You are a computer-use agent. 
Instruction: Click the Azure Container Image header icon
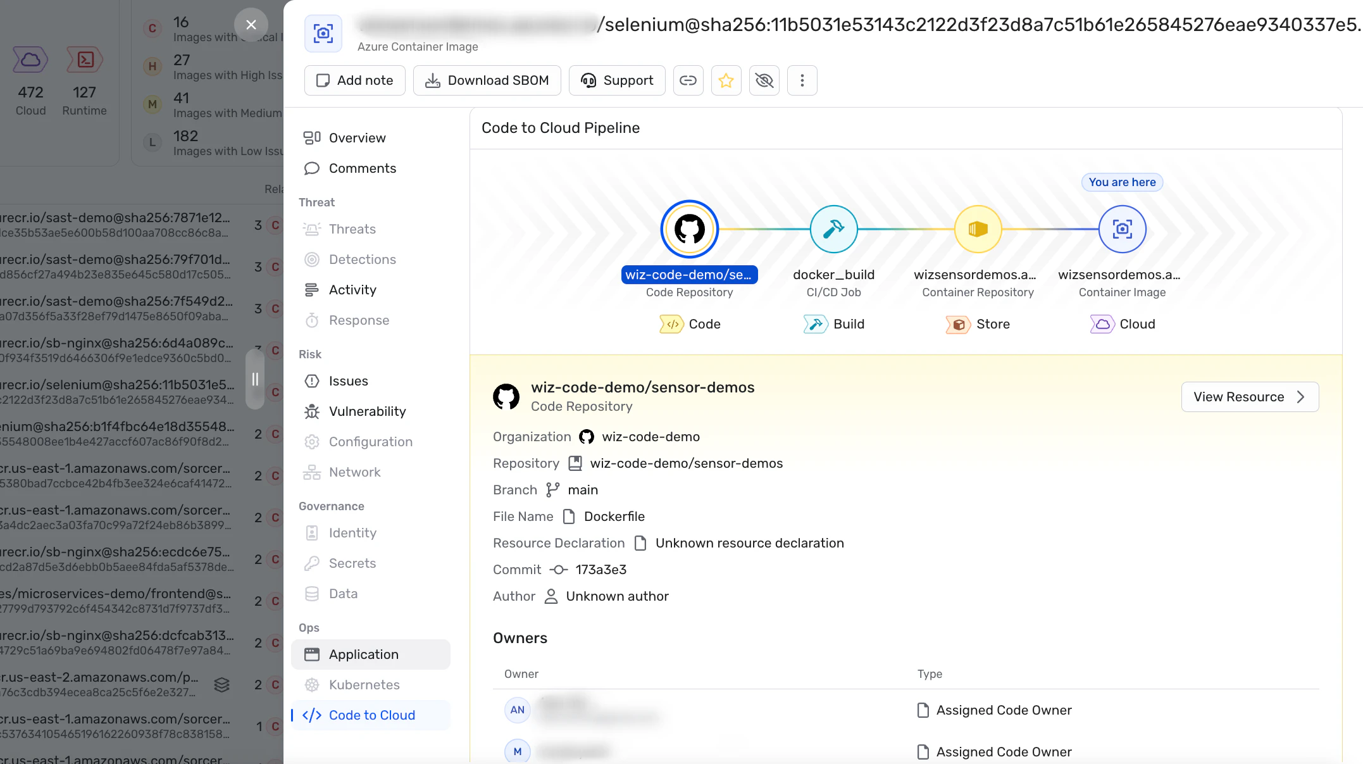[323, 33]
